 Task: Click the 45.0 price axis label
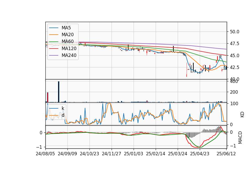pos(235,56)
